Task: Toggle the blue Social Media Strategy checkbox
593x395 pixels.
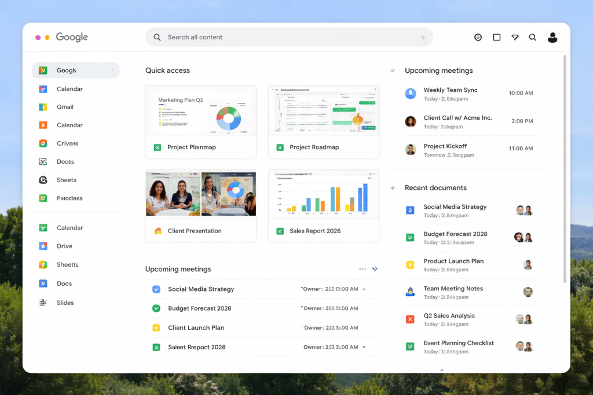Action: pos(156,289)
